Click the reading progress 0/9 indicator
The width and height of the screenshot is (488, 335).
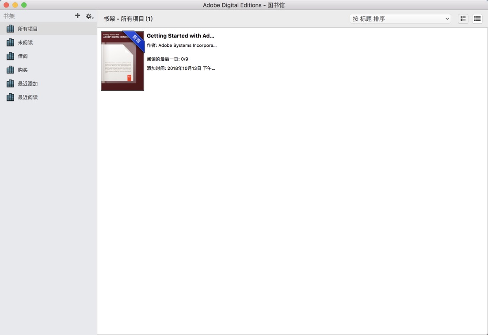(184, 58)
